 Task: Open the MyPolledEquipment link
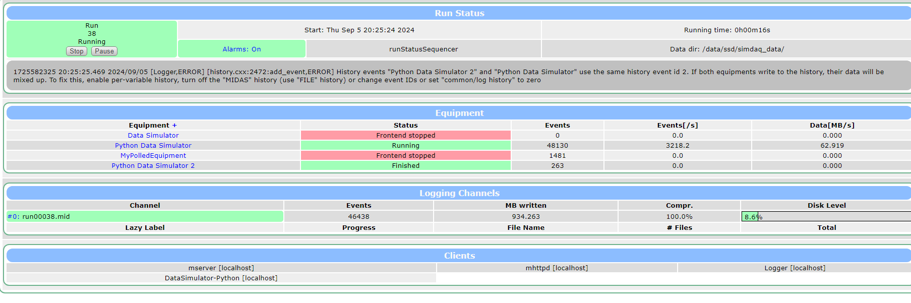pos(153,155)
